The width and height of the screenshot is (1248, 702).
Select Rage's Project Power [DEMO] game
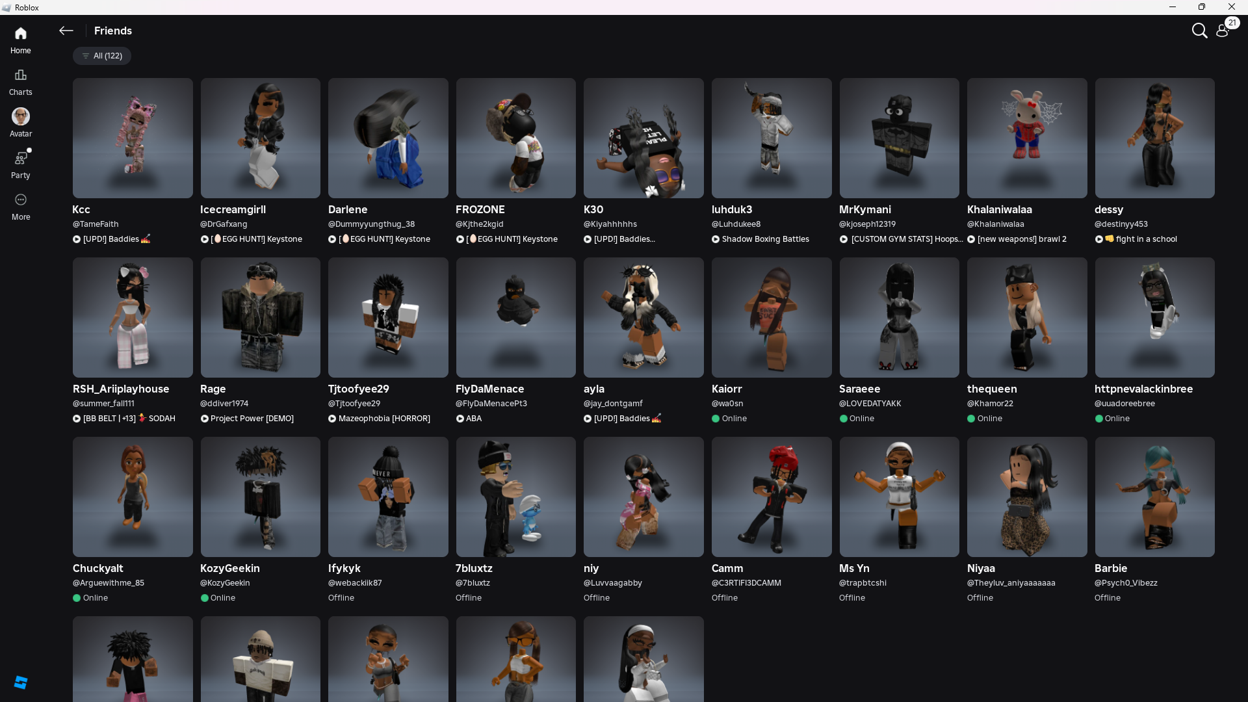252,419
